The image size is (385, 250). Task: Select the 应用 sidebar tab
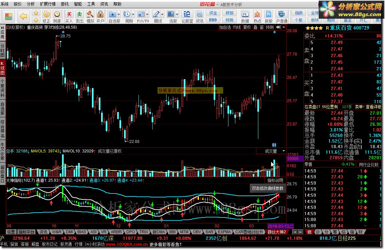pos(2,33)
